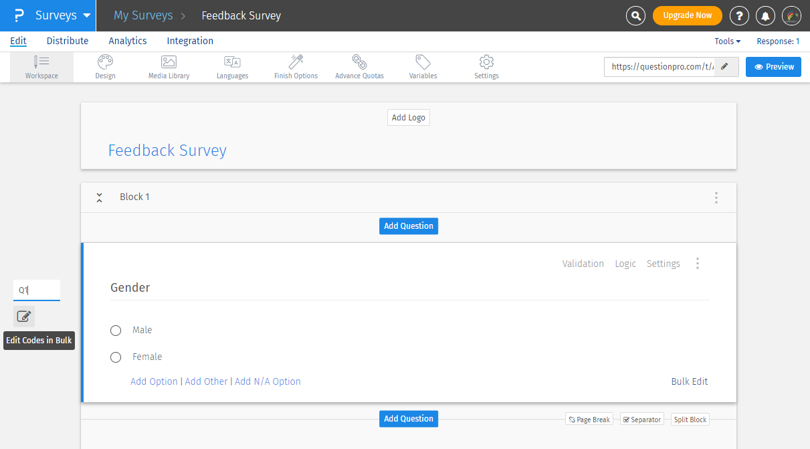Click the search magnifier icon

point(635,15)
